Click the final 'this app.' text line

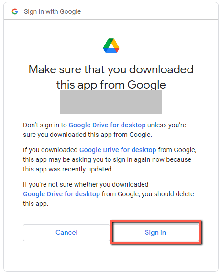tap(36, 204)
